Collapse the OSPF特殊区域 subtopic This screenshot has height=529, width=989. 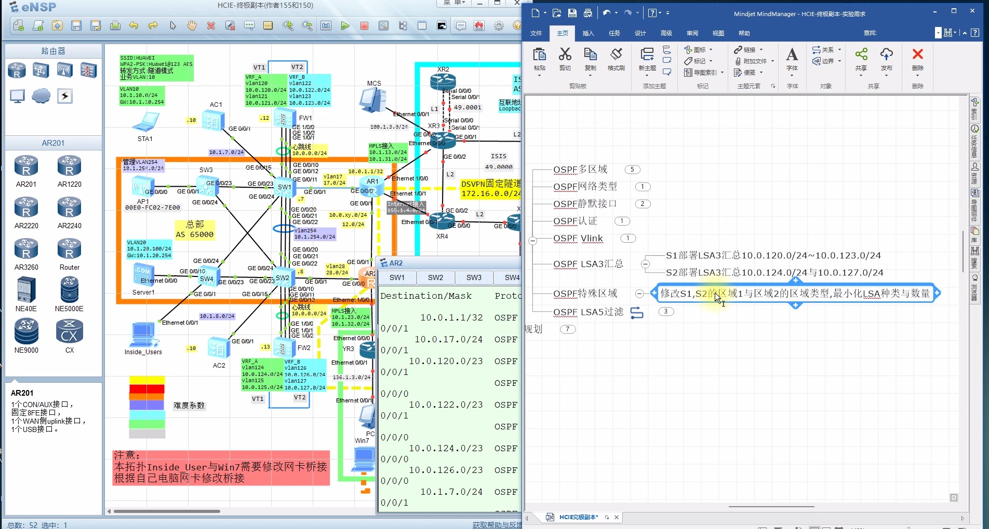tap(639, 294)
